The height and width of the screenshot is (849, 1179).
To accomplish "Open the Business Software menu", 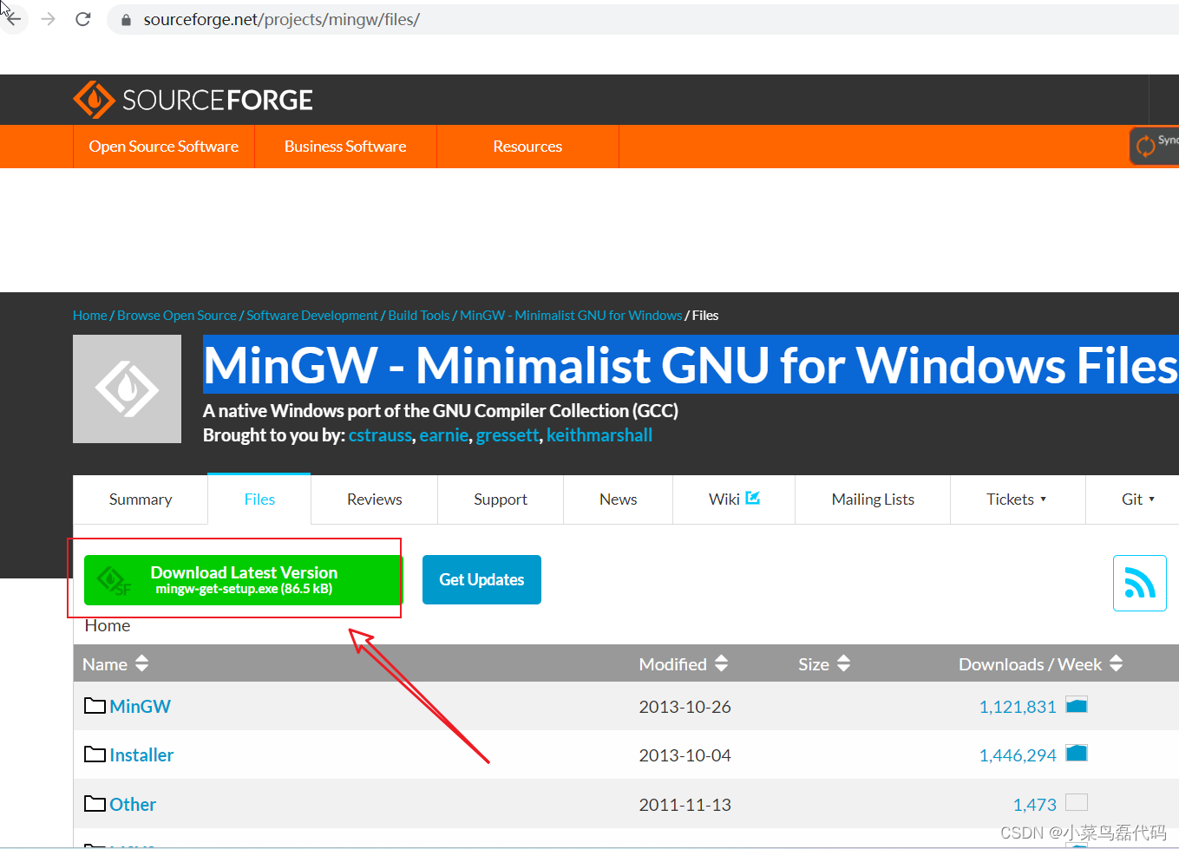I will click(x=345, y=147).
